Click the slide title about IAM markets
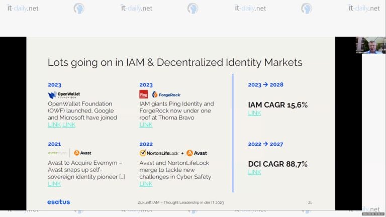The height and width of the screenshot is (217, 386). coord(175,62)
